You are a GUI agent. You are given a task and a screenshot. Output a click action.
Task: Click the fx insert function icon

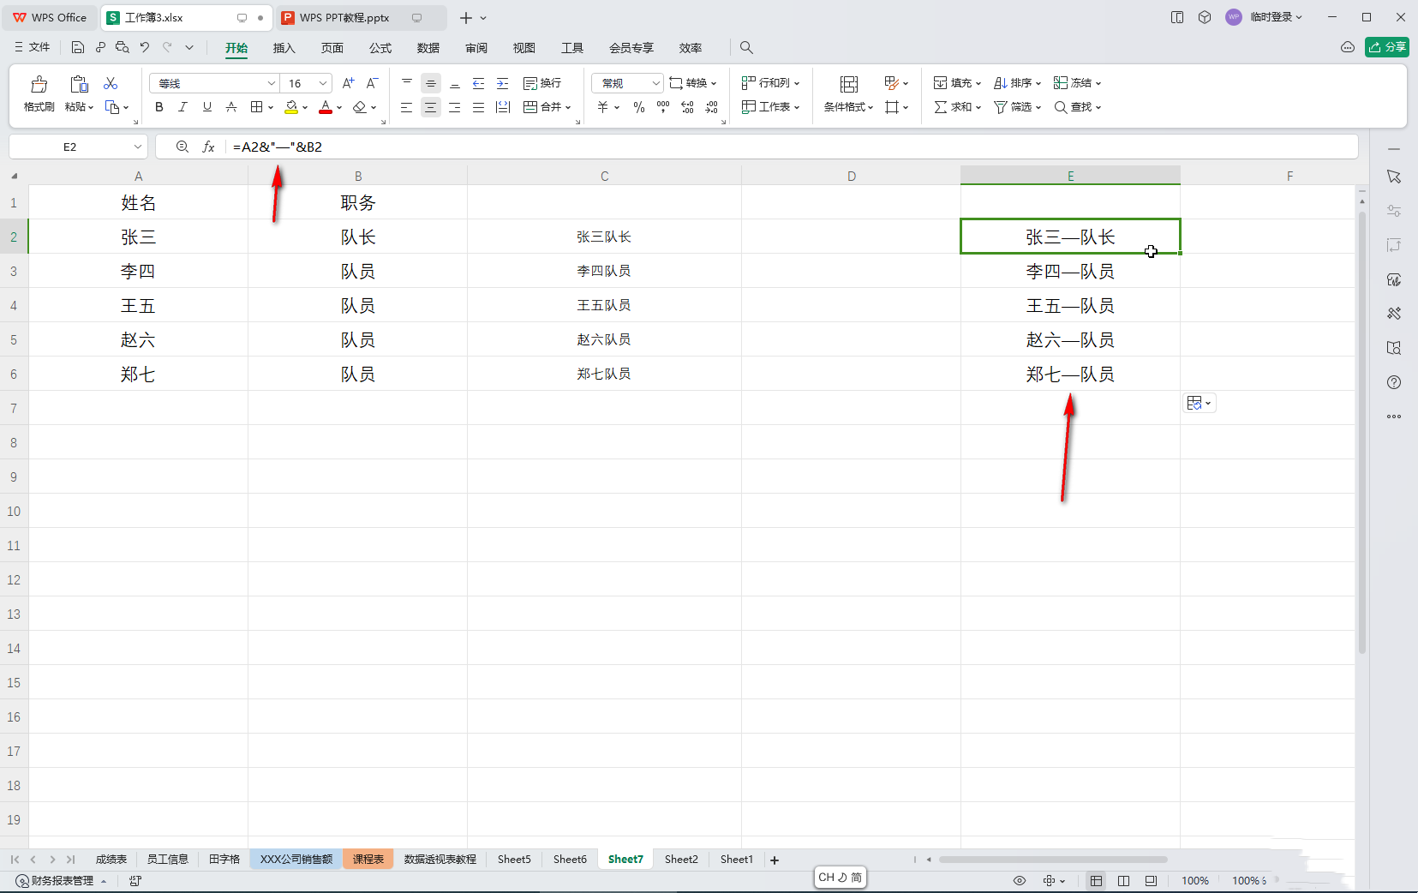click(208, 147)
